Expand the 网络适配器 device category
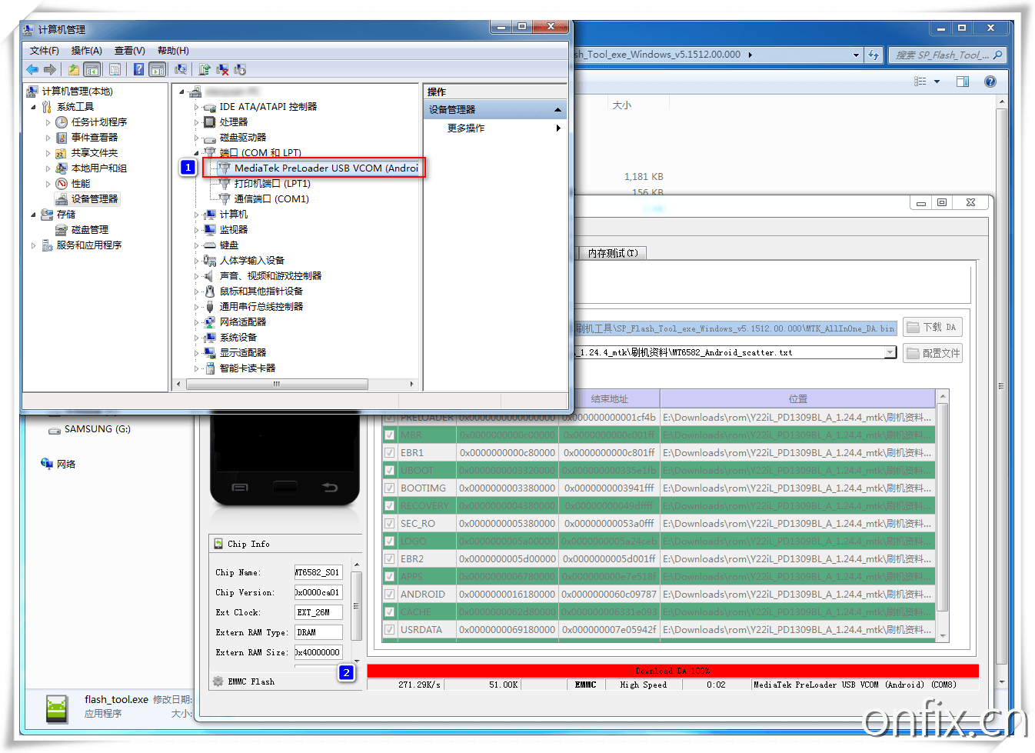This screenshot has width=1035, height=753. tap(197, 322)
